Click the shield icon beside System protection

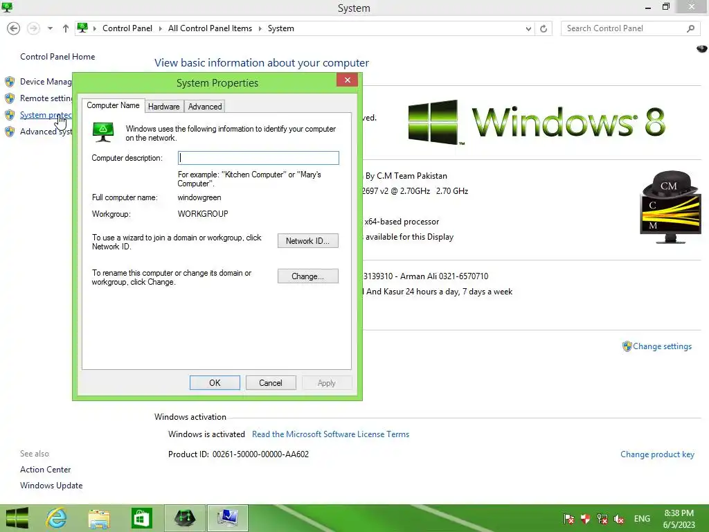click(x=10, y=115)
